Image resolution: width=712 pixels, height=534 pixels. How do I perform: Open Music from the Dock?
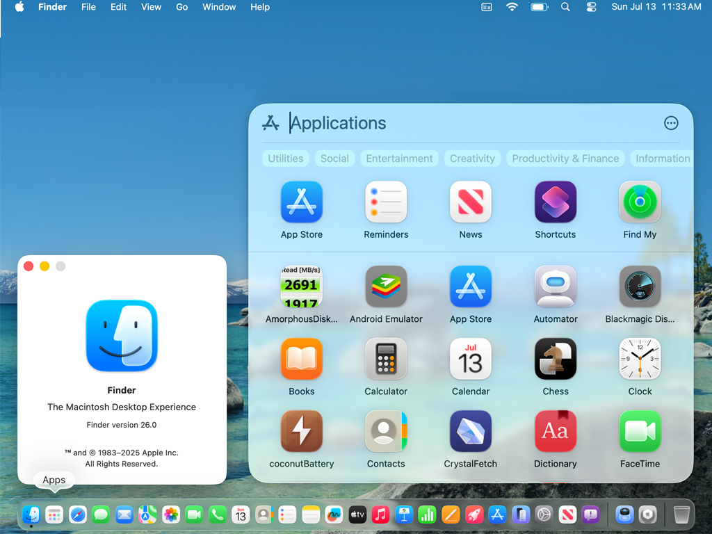point(380,515)
